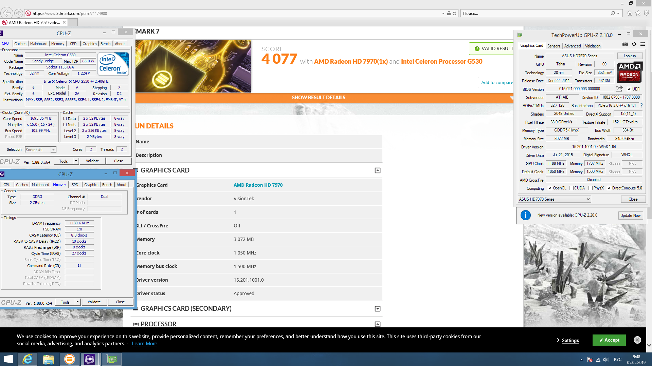This screenshot has height=366, width=652.
Task: Toggle DirectCompute 5.0 checkbox
Action: [609, 188]
